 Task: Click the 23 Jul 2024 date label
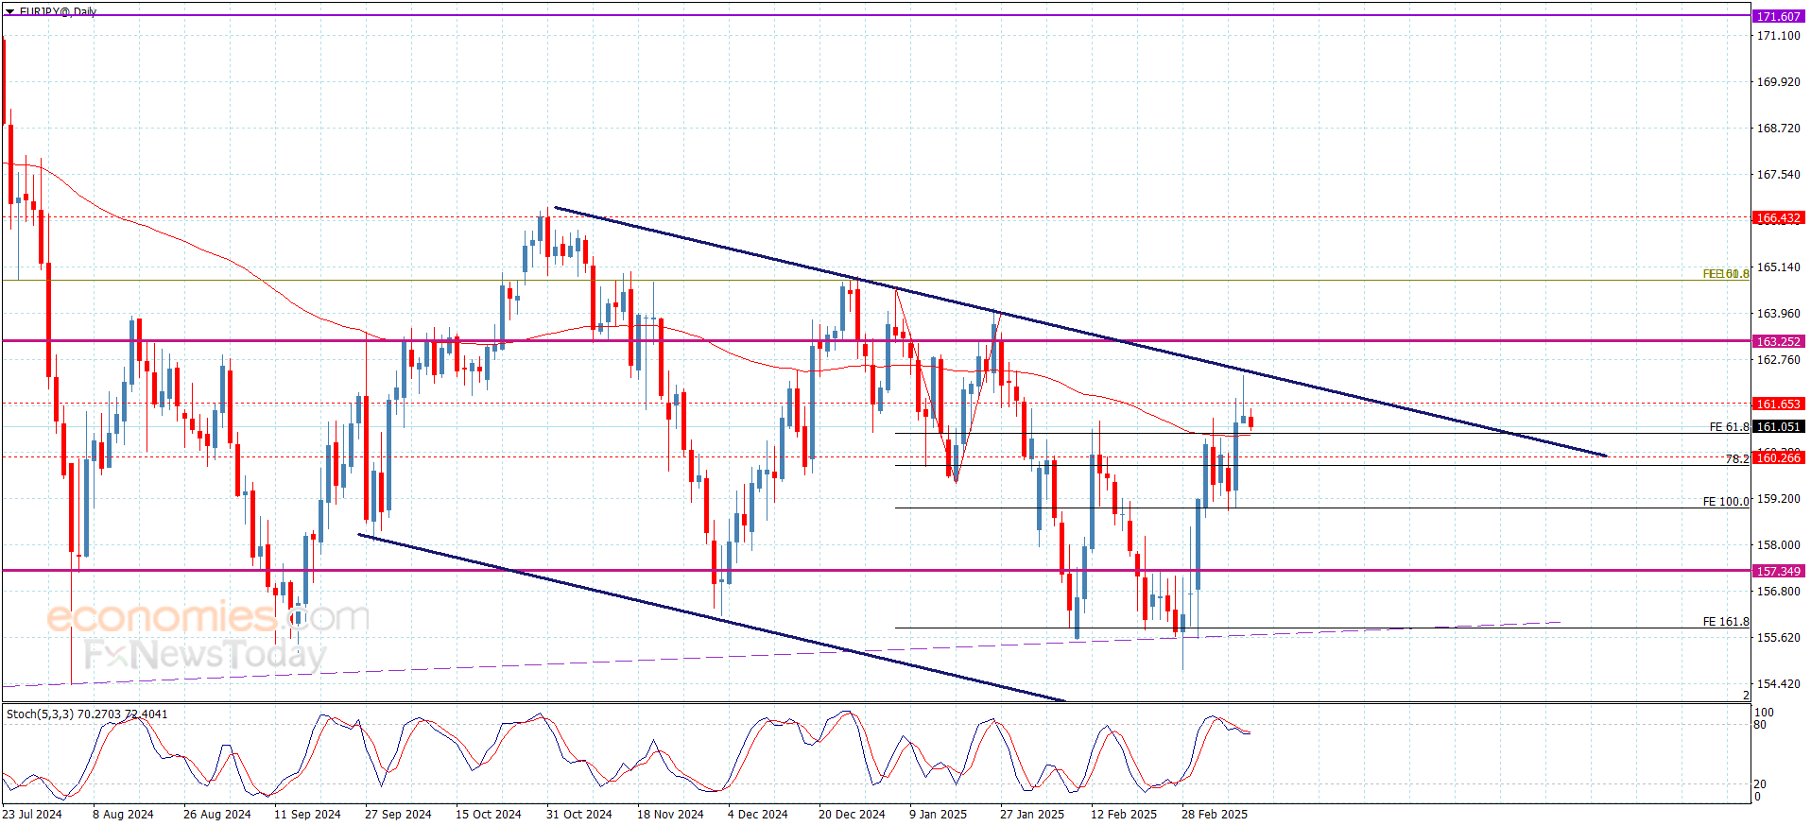(32, 815)
